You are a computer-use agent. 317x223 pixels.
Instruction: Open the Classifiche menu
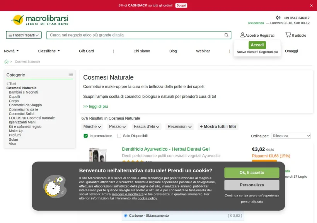point(49,51)
